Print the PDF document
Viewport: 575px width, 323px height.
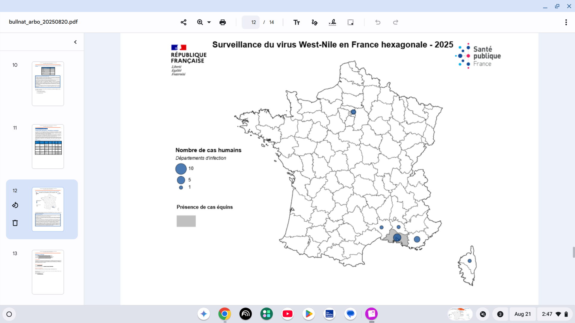(223, 22)
